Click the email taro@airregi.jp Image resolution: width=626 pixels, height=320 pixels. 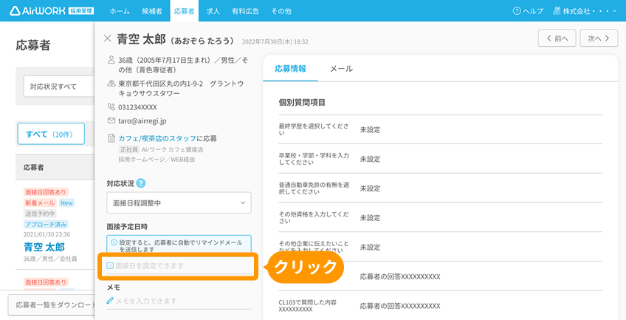[x=142, y=120]
